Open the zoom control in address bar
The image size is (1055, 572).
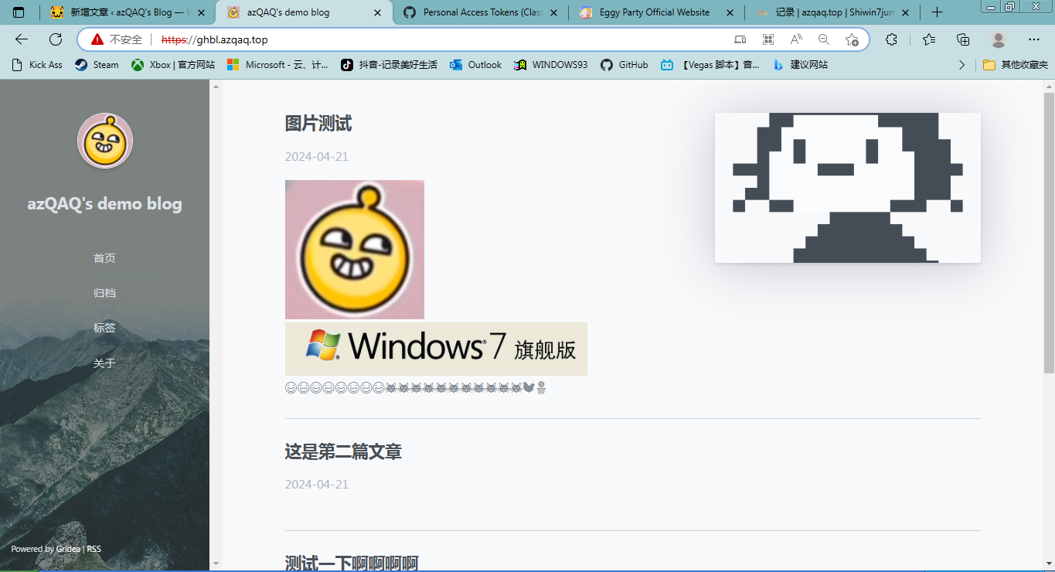(824, 39)
